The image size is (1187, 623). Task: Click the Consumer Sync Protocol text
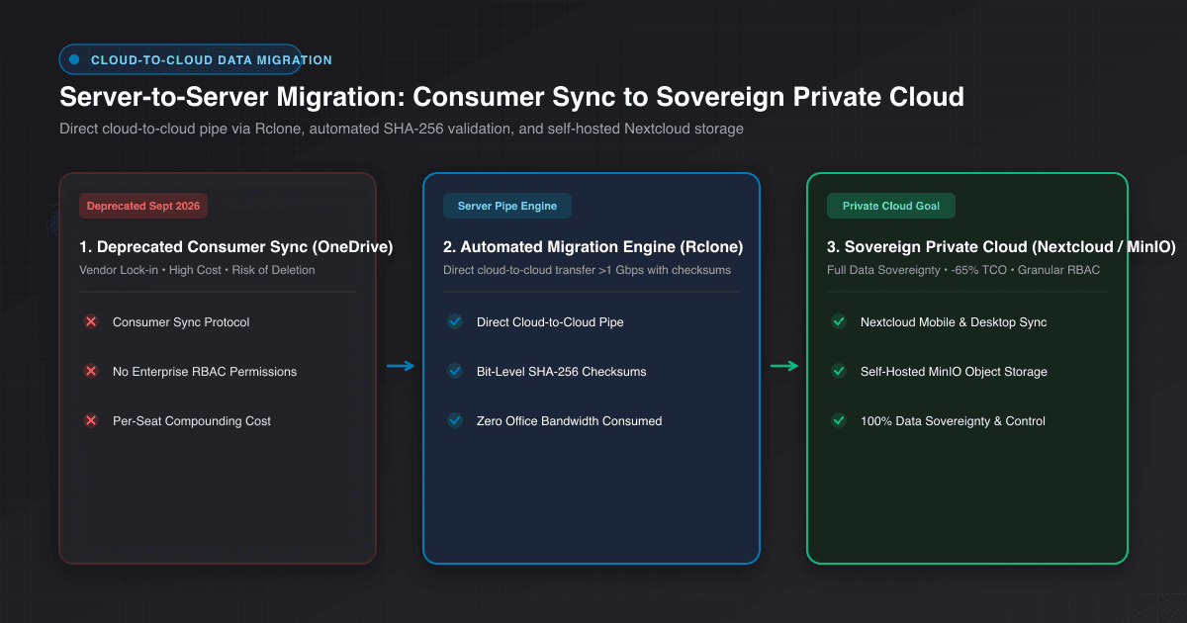181,322
